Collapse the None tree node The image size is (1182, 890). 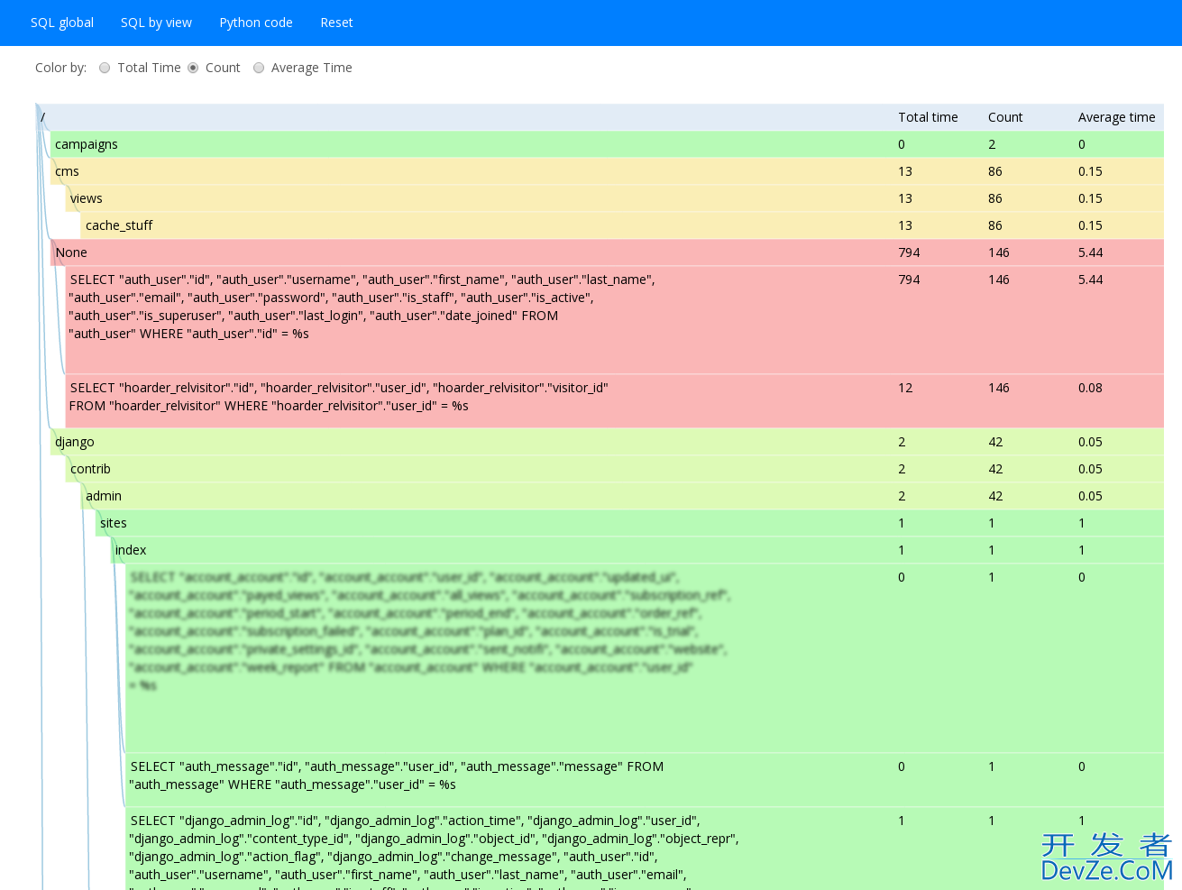607,252
